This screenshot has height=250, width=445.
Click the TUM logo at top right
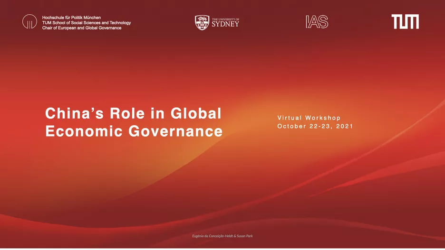click(405, 22)
